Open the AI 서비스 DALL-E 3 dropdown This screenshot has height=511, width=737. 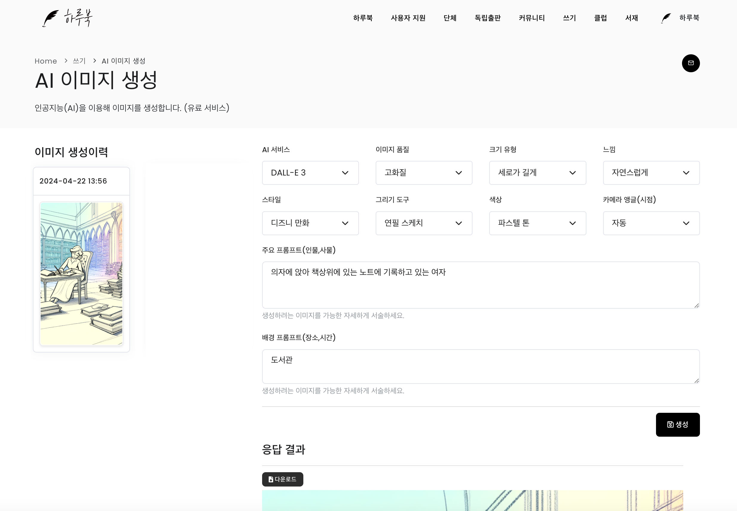[310, 173]
